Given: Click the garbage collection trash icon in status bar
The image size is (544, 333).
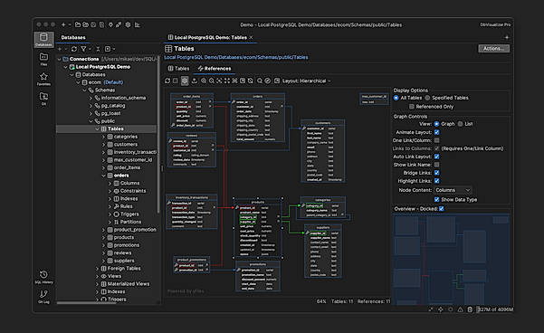Looking at the screenshot, I should 470,309.
